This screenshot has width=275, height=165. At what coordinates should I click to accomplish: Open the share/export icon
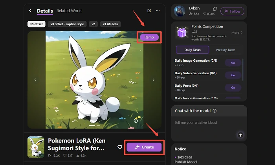tap(149, 11)
